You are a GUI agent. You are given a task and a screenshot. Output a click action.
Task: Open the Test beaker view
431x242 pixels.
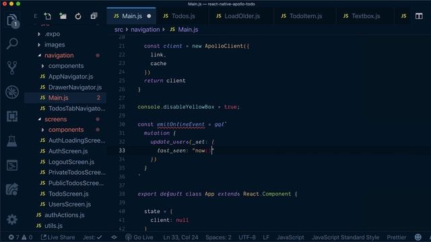12,140
